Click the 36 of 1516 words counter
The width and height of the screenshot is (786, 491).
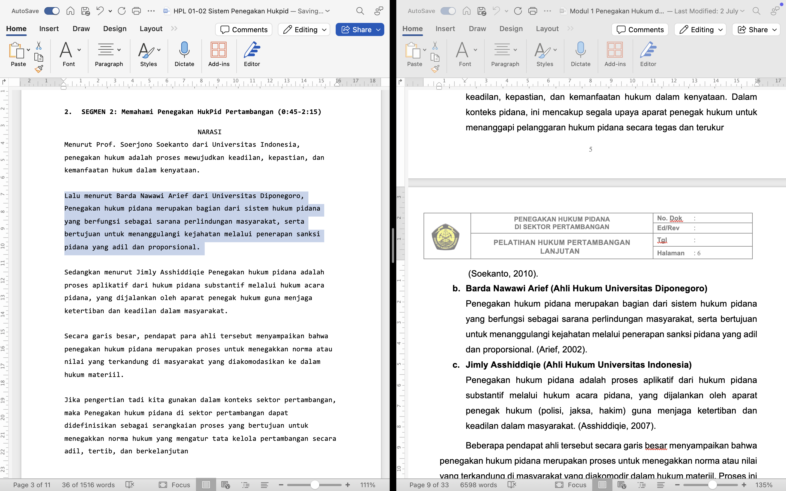(88, 485)
